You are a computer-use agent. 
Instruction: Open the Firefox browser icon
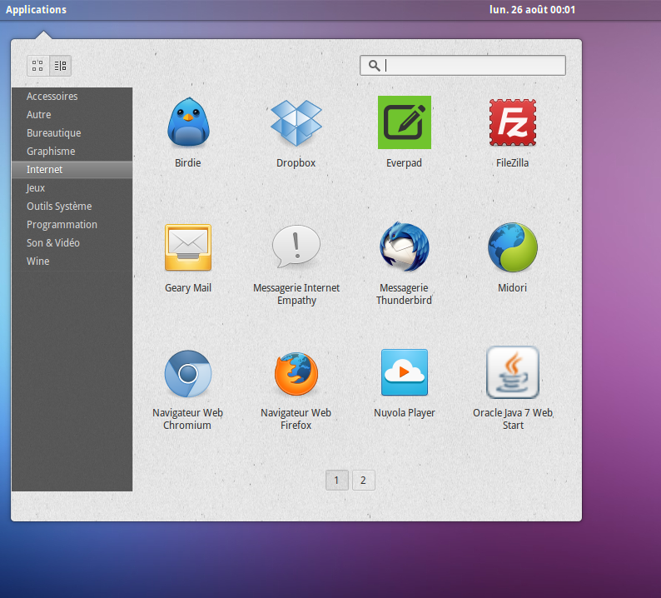pyautogui.click(x=296, y=374)
